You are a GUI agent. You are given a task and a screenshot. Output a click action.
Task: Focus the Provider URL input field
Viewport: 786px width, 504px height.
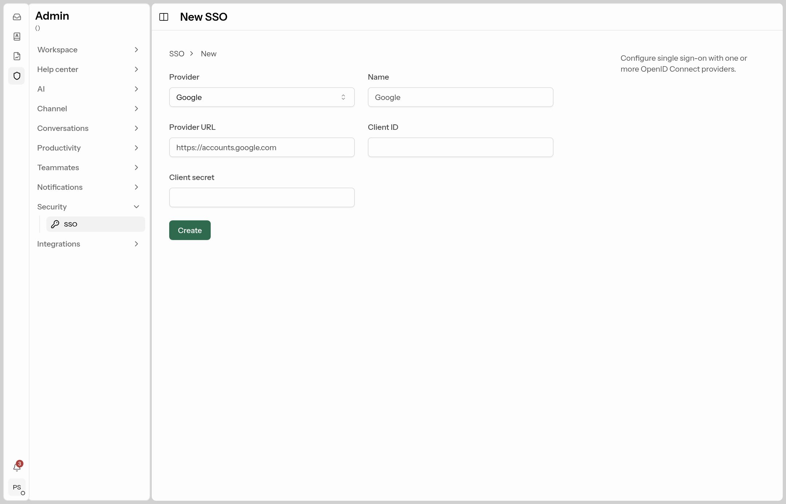pyautogui.click(x=262, y=147)
